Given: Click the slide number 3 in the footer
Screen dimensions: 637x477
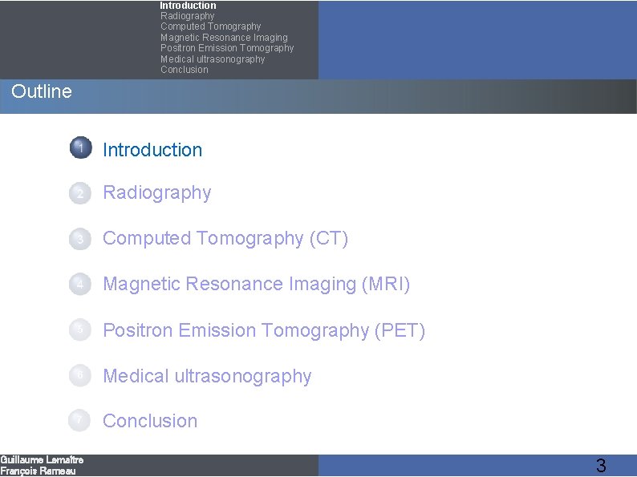Looking at the screenshot, I should 601,466.
